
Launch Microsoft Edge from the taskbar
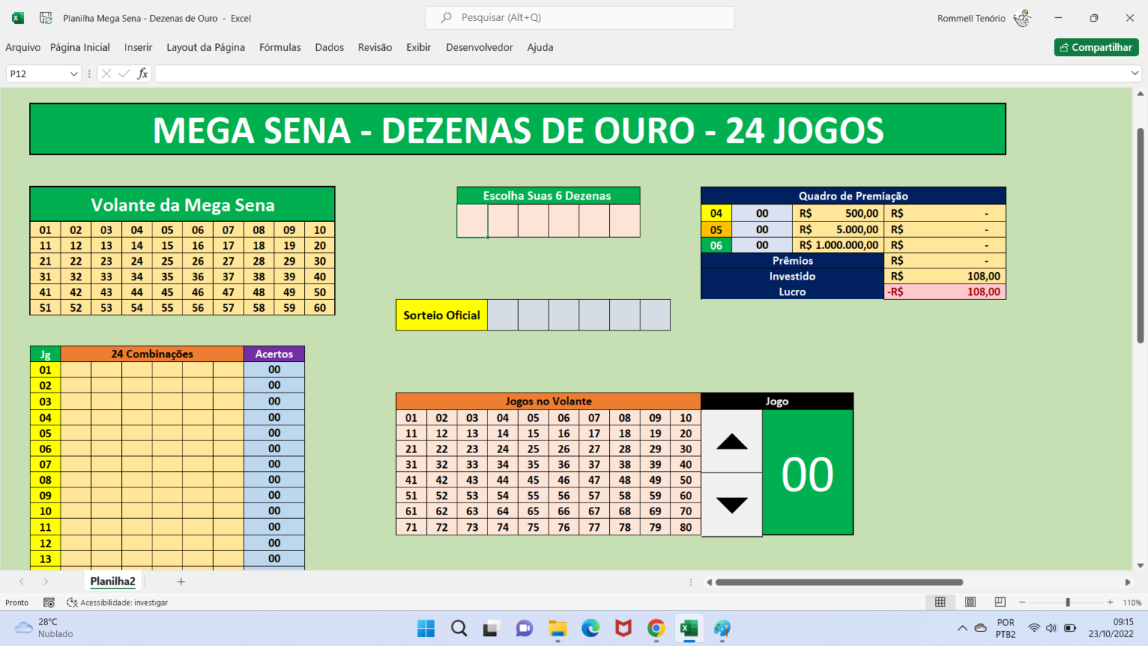click(590, 628)
